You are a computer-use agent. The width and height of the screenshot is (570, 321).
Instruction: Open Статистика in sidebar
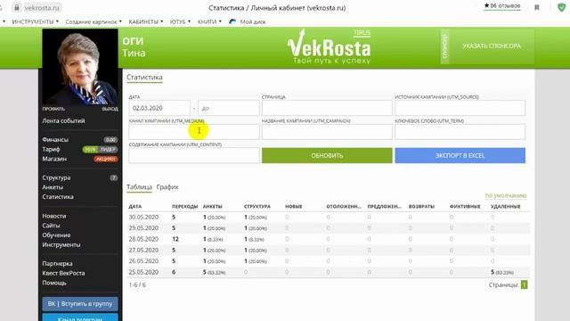58,197
